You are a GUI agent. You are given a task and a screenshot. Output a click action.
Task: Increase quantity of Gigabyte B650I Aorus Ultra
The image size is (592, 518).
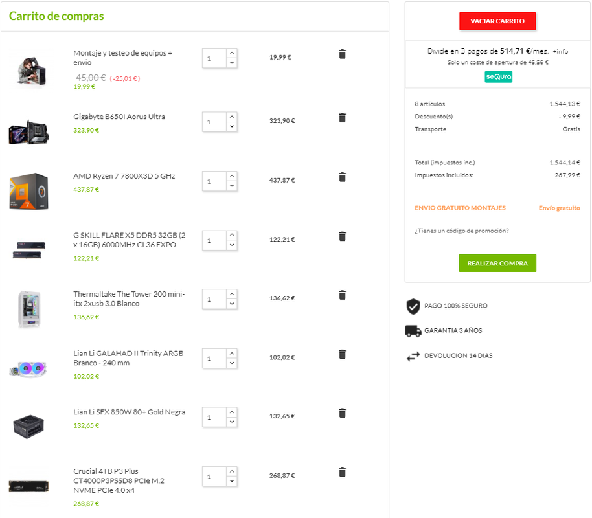click(232, 117)
